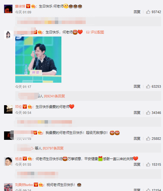Click 回复 on 杨迪's comment
Viewport: 163px width, 191px height.
click(137, 164)
